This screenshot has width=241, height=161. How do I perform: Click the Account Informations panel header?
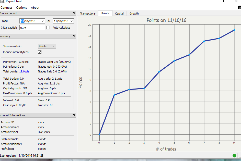(x=38, y=115)
